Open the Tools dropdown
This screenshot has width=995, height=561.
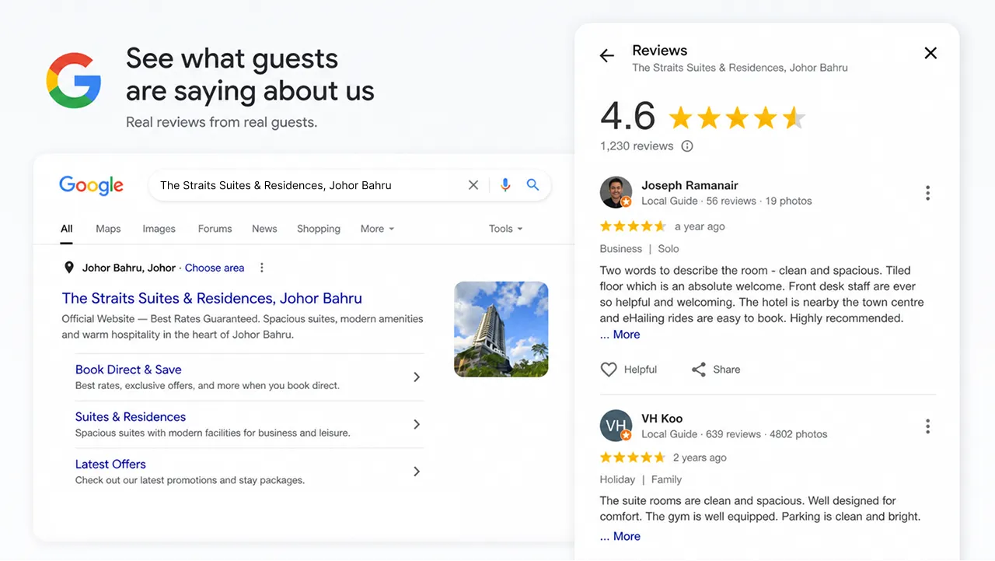(506, 229)
